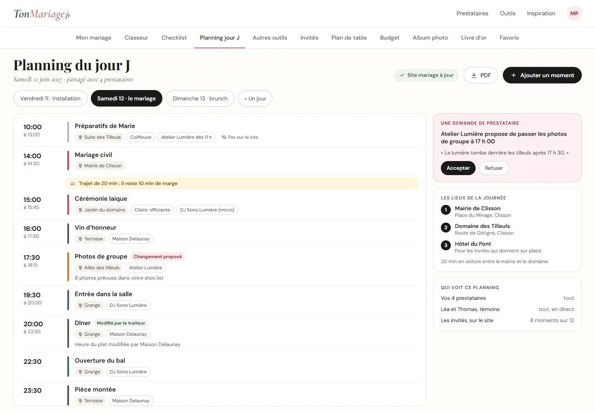Click the plus icon in Ajouter un moment
This screenshot has width=595, height=413.
pos(514,75)
